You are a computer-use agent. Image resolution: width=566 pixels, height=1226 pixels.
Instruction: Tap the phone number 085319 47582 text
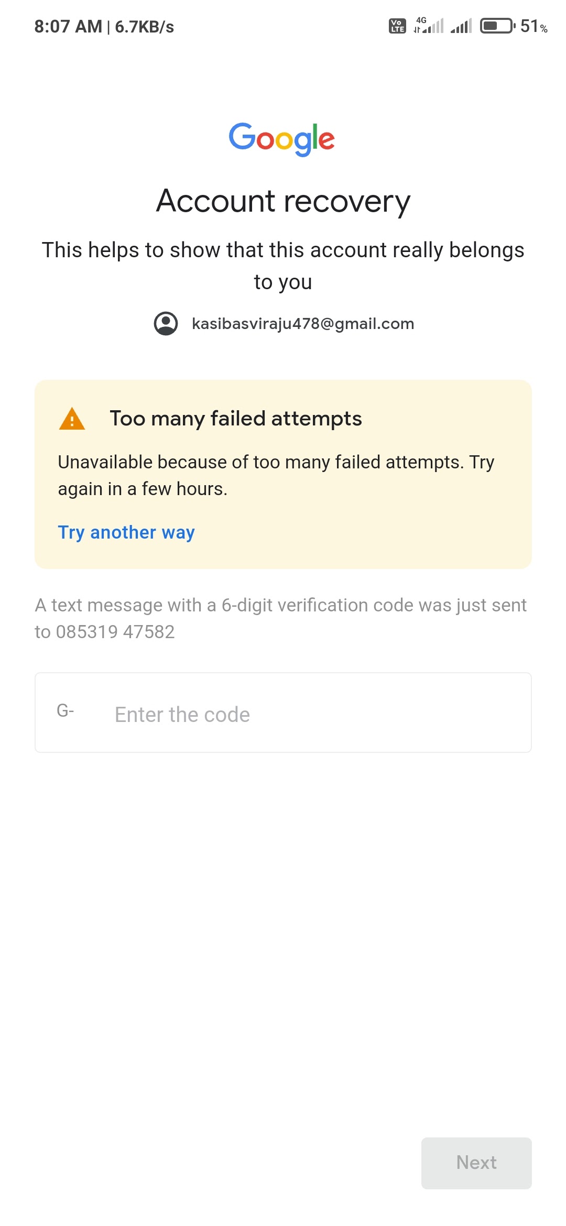[x=115, y=632]
